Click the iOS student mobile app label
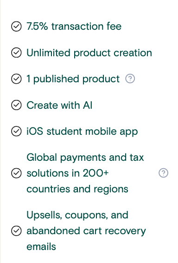This screenshot has height=263, width=178. click(82, 131)
